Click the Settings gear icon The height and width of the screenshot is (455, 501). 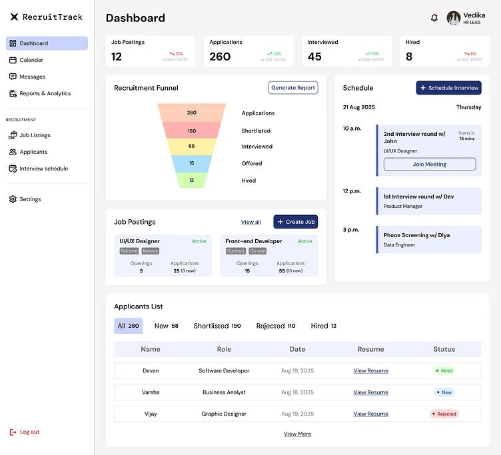[13, 199]
